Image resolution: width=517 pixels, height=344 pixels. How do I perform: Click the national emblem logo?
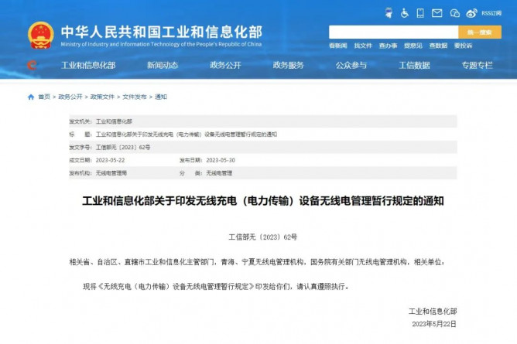click(40, 36)
